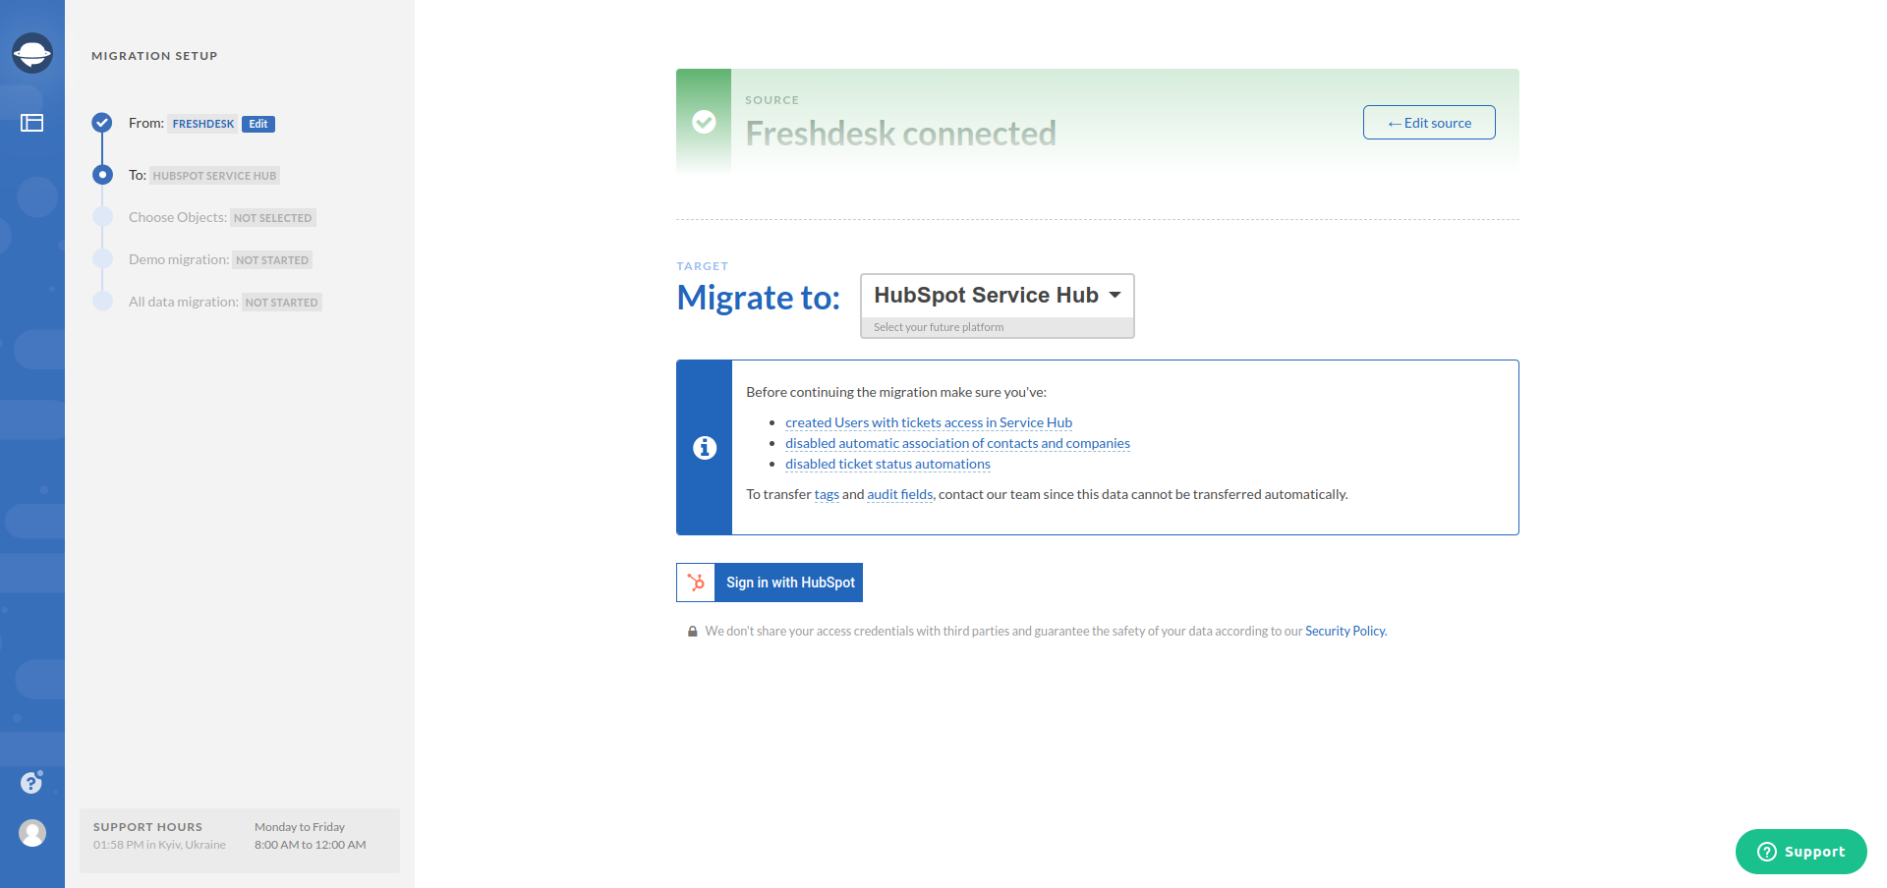Click the completed From step check circle
The height and width of the screenshot is (888, 1887).
[x=102, y=123]
